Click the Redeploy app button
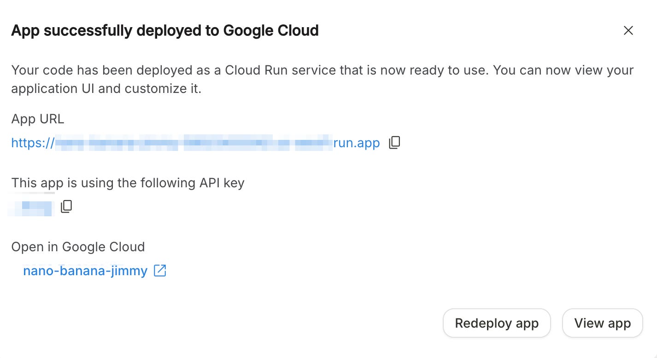This screenshot has width=657, height=358. (497, 323)
